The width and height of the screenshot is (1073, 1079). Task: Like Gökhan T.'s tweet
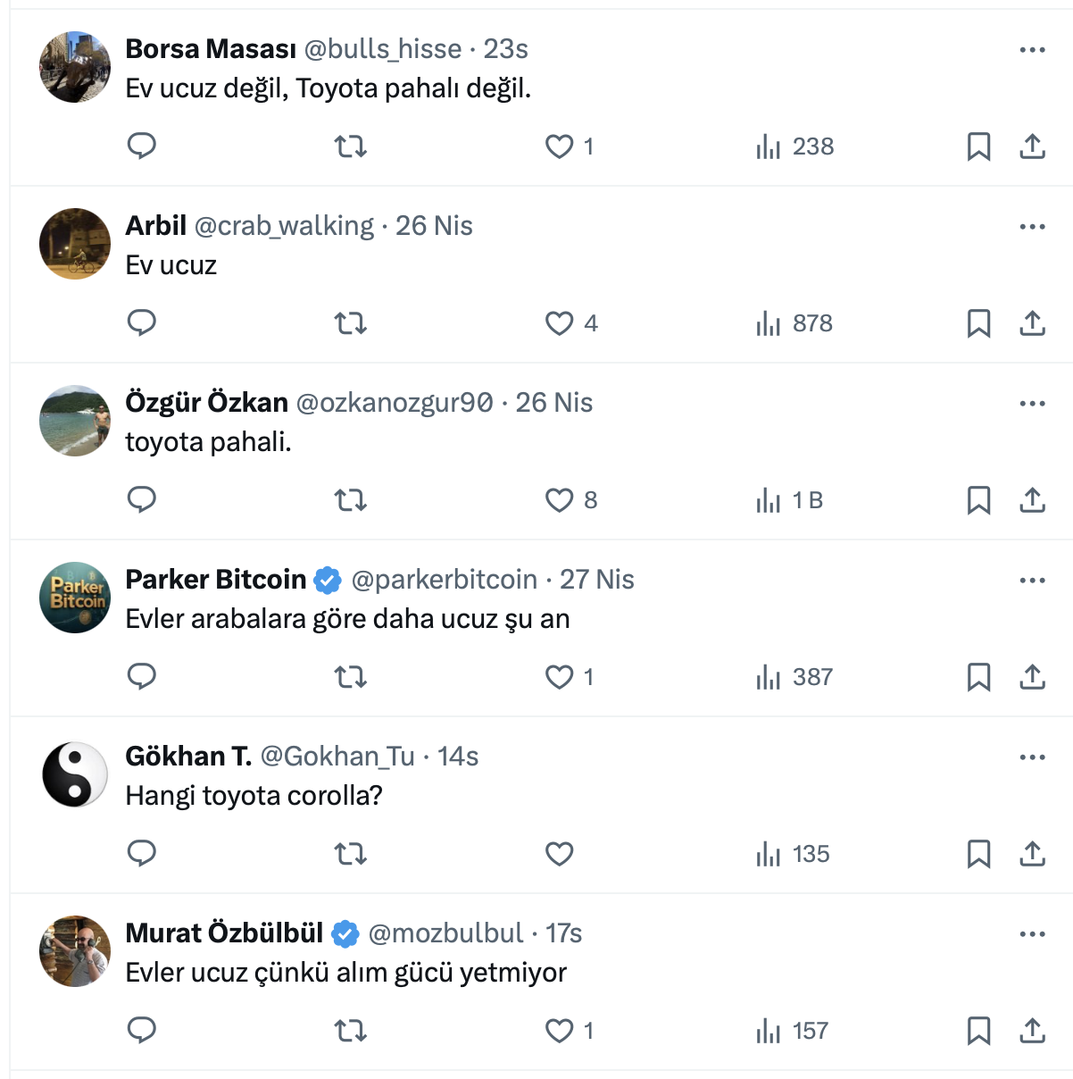point(559,854)
